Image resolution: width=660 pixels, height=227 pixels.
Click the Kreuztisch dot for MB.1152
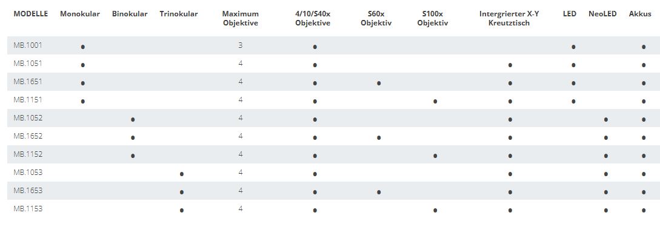tap(510, 156)
